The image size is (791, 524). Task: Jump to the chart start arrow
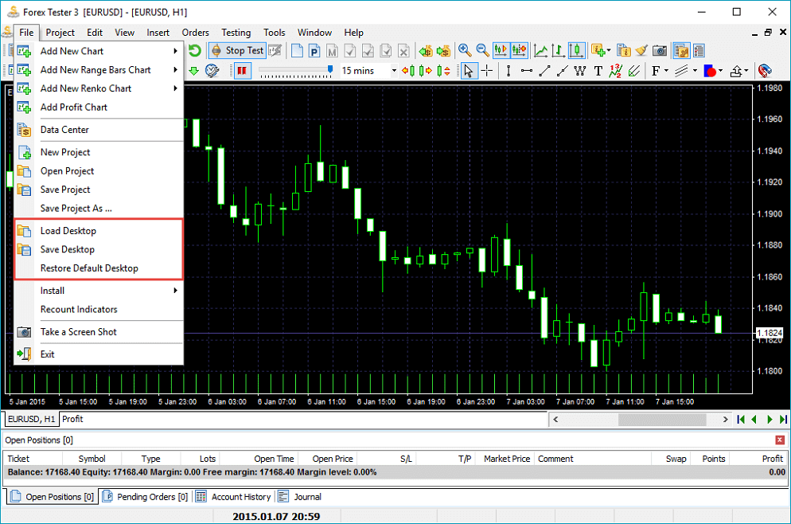tap(741, 420)
